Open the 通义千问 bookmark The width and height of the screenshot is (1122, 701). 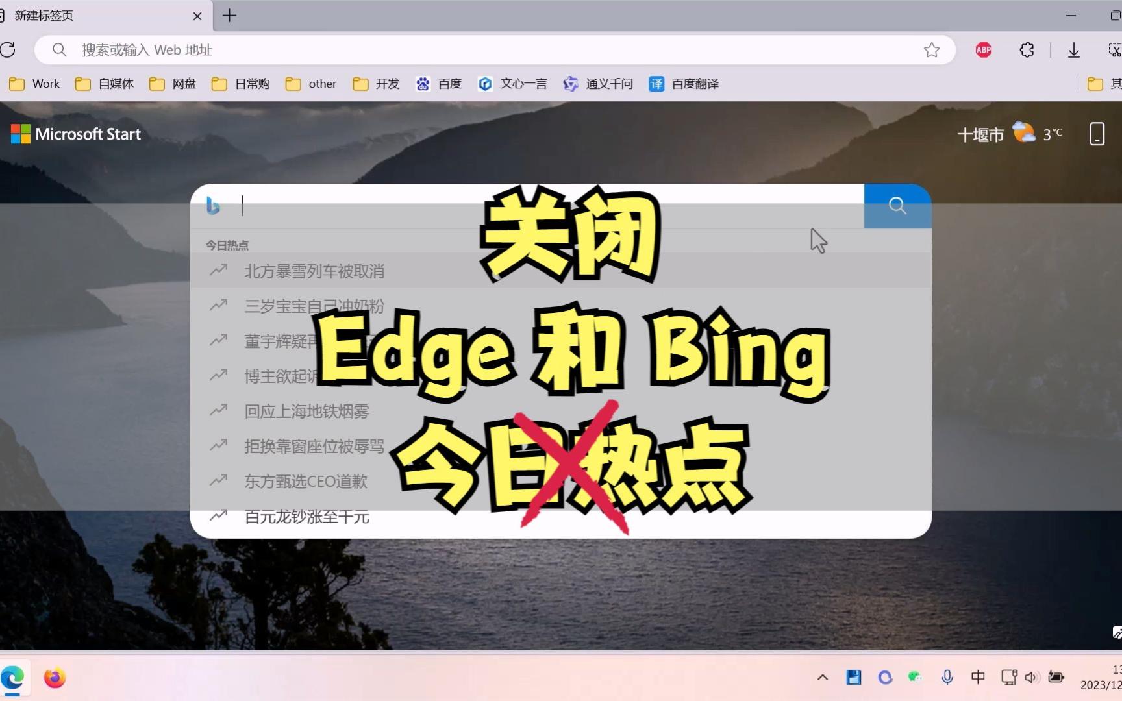click(598, 84)
